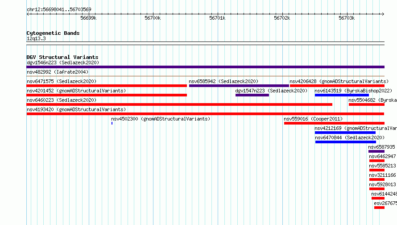Click the nsv4201452 (gnomADStructuralVariants) label

click(x=76, y=91)
